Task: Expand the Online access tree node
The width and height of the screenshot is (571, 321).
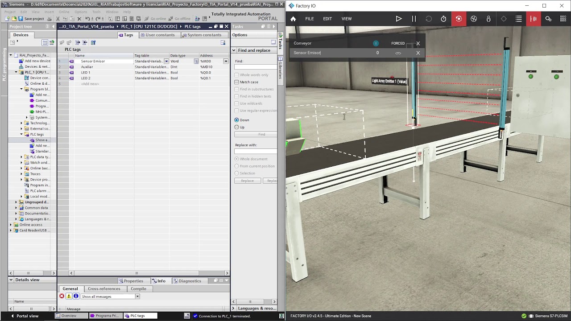Action: point(11,225)
